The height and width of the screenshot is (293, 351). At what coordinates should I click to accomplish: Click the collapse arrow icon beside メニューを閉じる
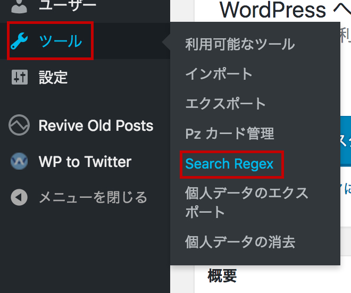pos(19,197)
